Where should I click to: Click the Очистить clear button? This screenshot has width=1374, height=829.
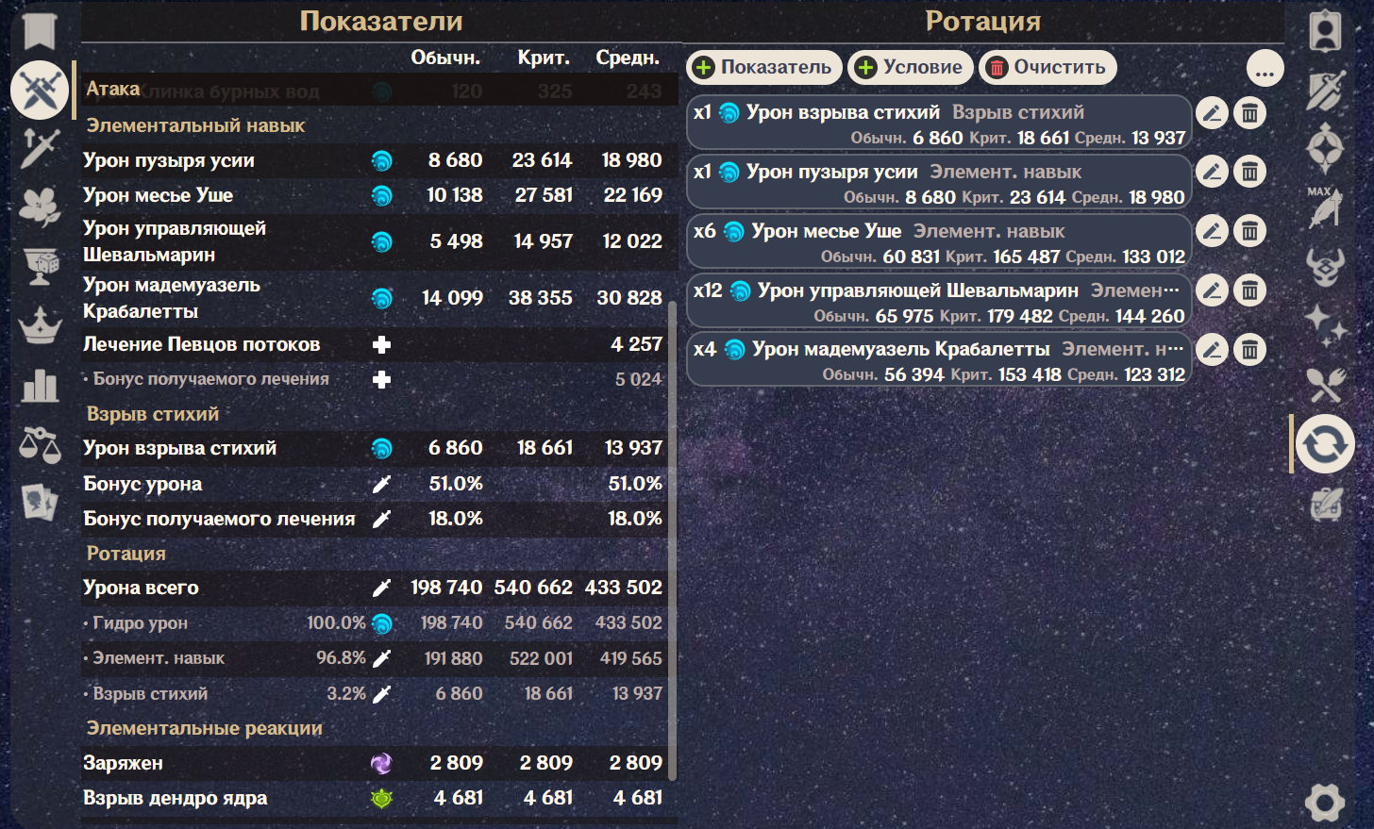click(1047, 67)
